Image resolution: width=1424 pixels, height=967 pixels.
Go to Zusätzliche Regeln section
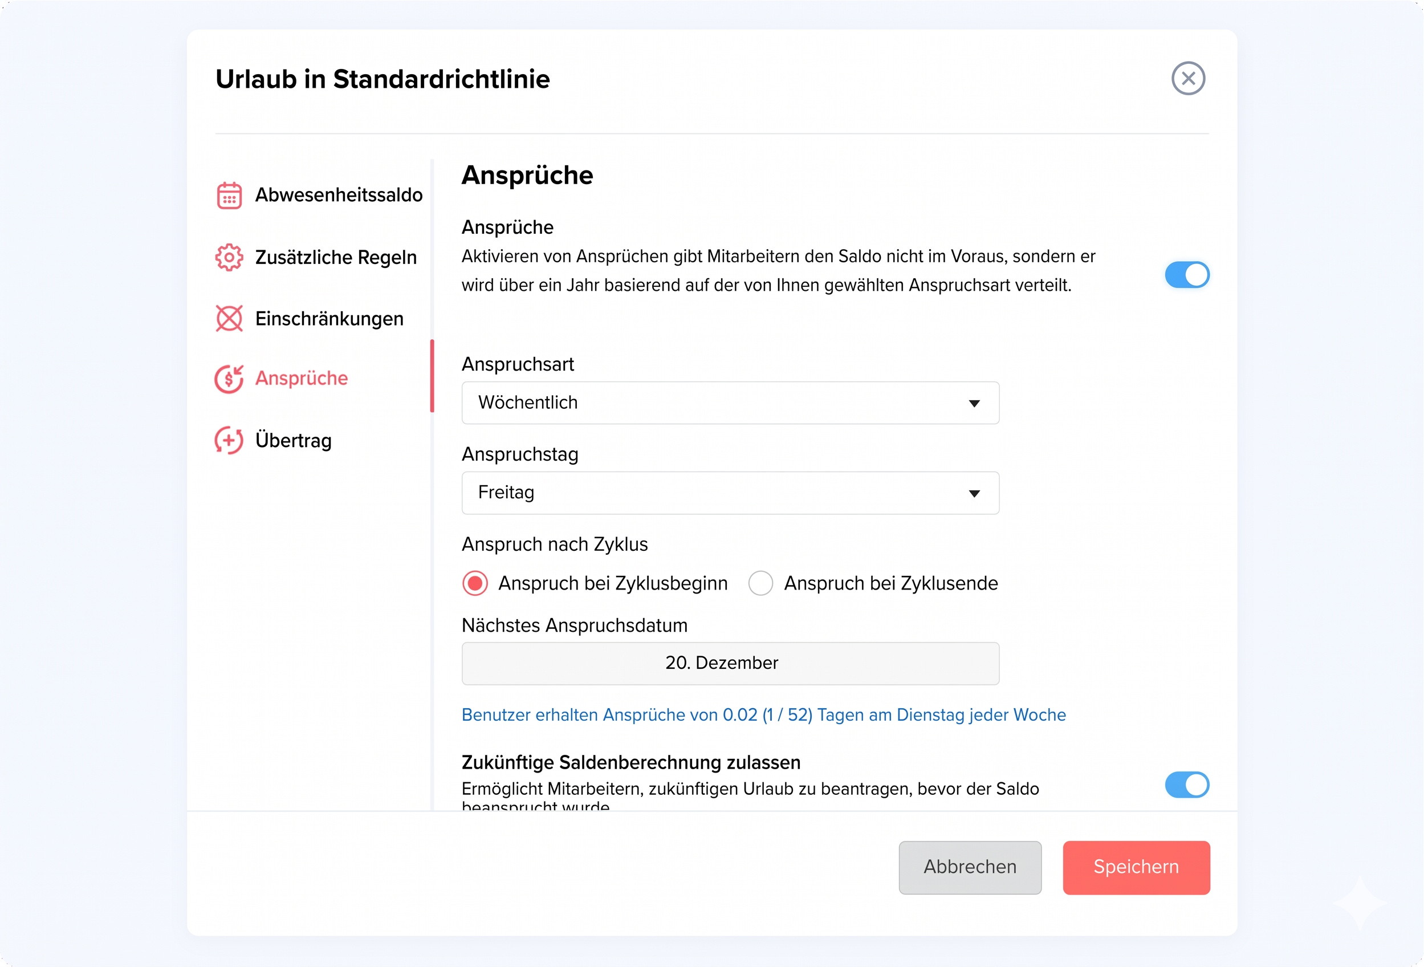[x=335, y=257]
